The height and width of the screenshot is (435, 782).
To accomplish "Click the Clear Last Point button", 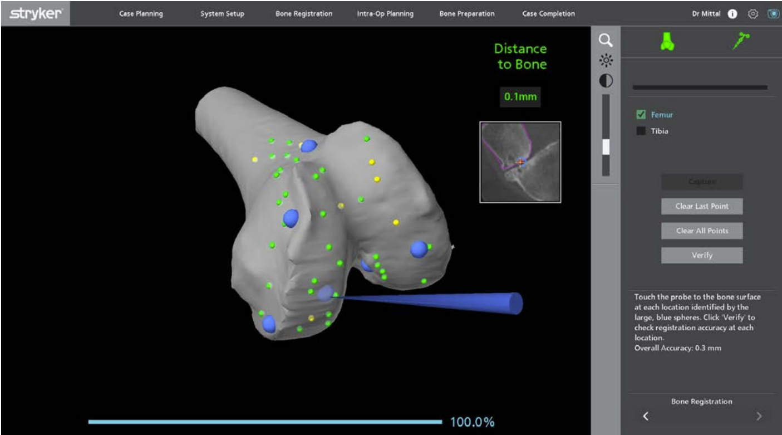I will pyautogui.click(x=702, y=206).
